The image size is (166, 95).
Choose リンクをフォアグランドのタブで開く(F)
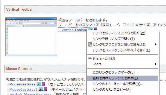[x=123, y=50]
